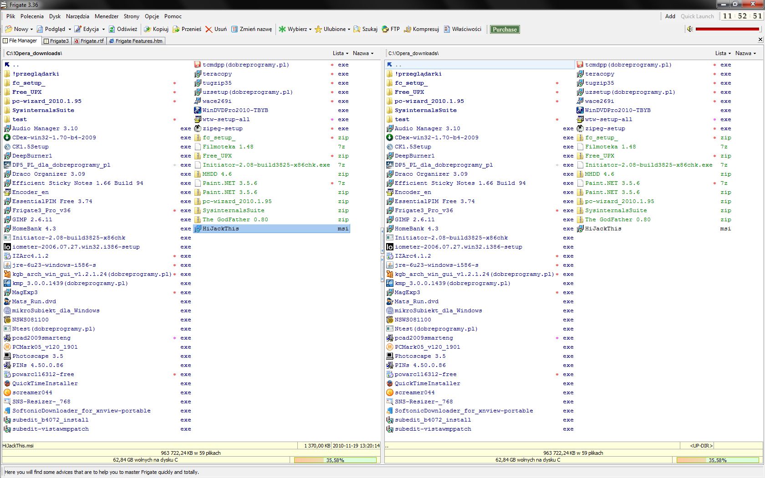The image size is (765, 478).
Task: Open the Pomoc menu
Action: (173, 16)
